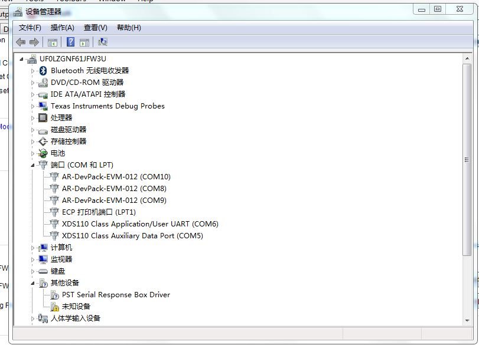Click the vertical scrollbar thumb
This screenshot has height=345, width=479.
(467, 160)
